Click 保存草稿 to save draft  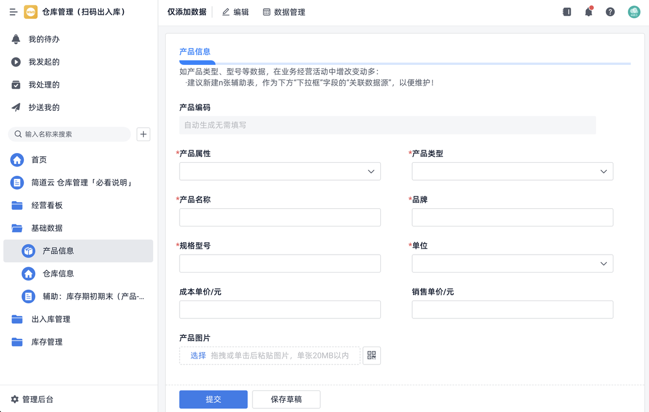click(286, 399)
